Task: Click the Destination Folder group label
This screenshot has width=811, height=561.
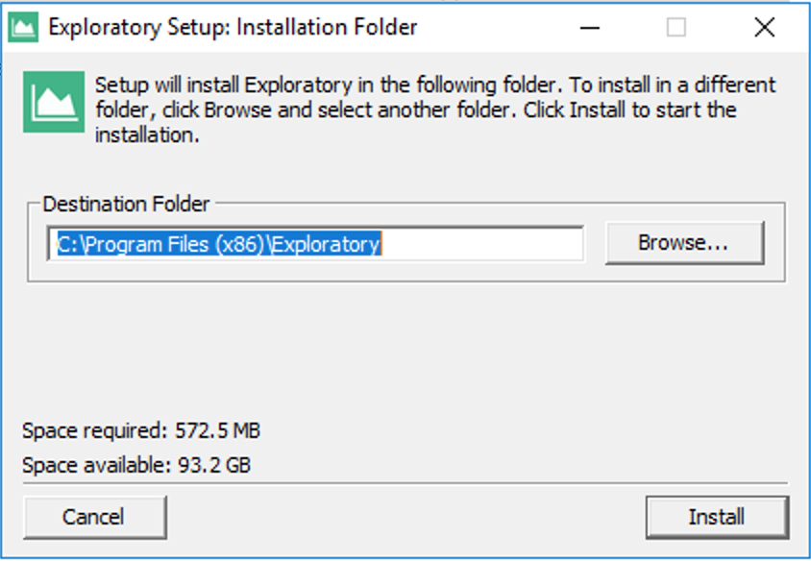Action: pos(126,205)
